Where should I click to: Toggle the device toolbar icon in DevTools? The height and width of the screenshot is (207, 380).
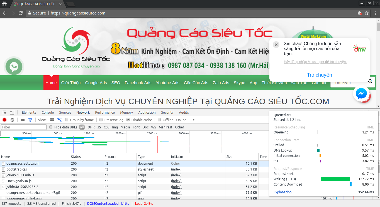(x=12, y=113)
